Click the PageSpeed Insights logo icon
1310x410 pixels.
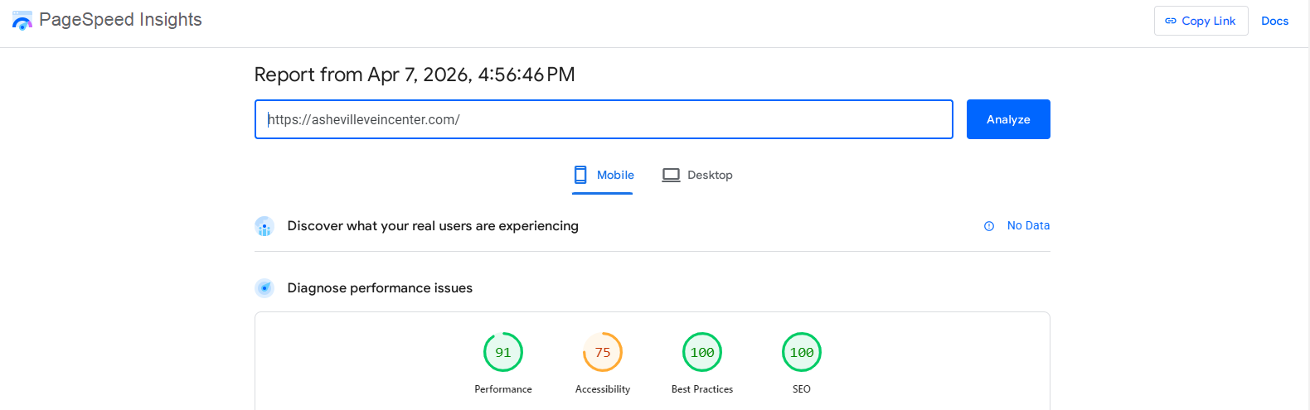(x=22, y=21)
